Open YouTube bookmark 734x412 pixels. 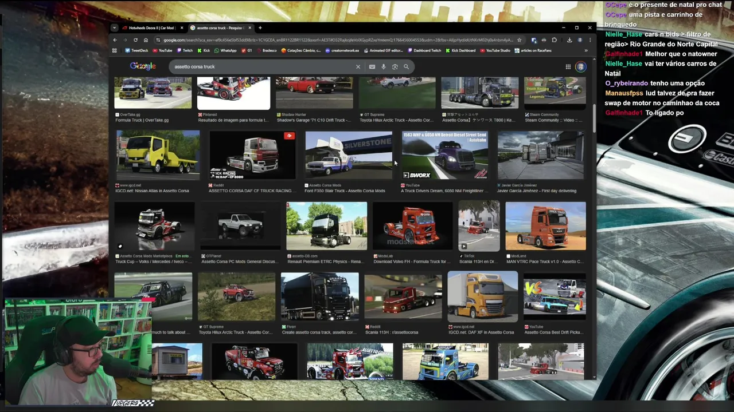162,50
